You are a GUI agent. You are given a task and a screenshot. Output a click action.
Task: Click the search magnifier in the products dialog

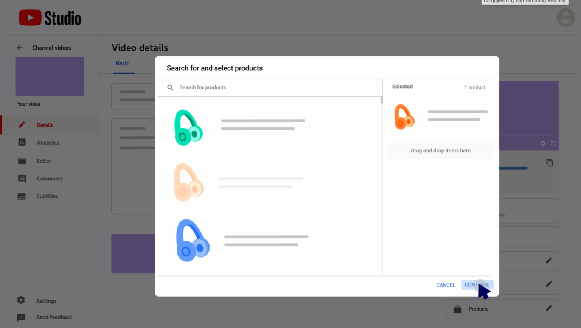[x=170, y=87]
